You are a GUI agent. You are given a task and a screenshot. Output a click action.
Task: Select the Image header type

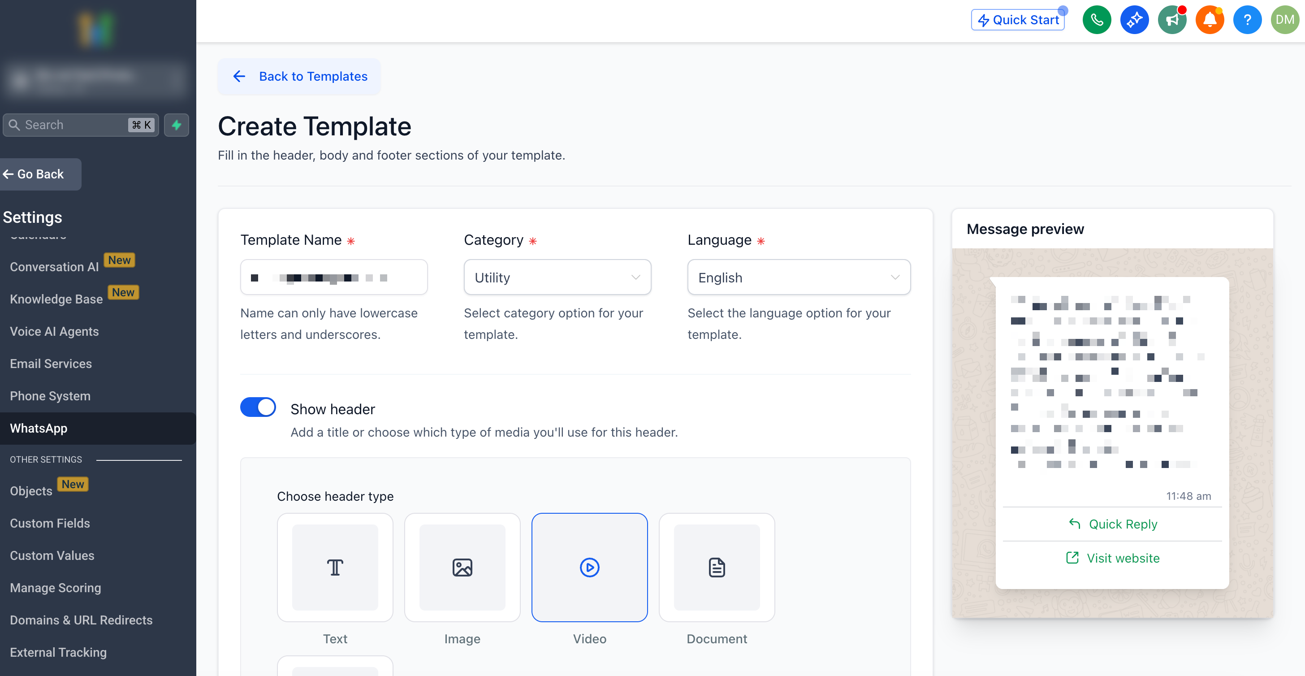pyautogui.click(x=462, y=567)
